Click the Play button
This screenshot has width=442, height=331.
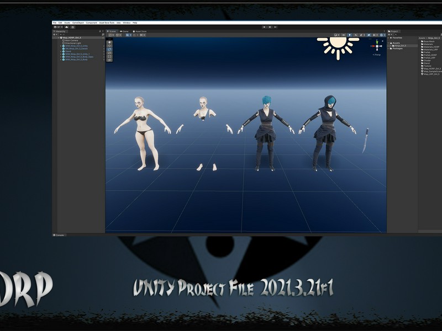click(x=264, y=27)
